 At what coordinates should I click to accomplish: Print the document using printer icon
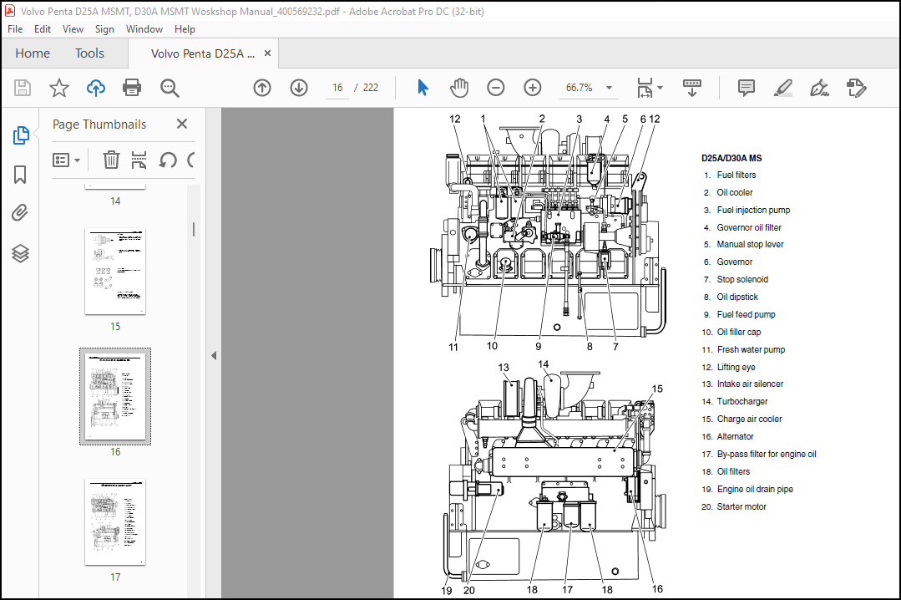point(132,88)
